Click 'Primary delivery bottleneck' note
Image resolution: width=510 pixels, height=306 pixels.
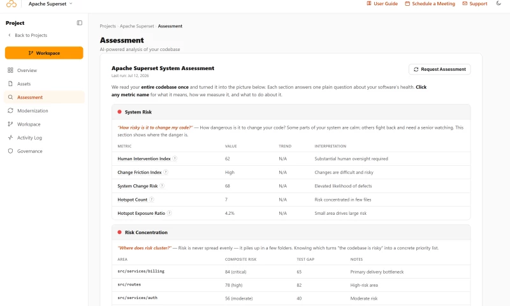coord(377,272)
